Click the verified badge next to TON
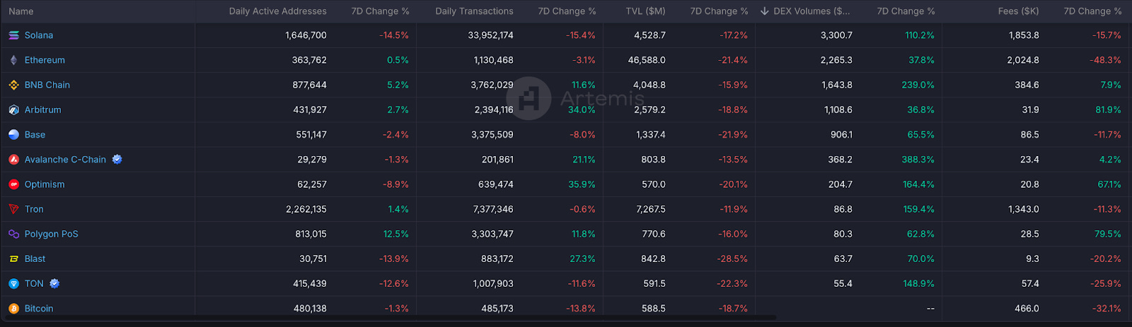Image resolution: width=1132 pixels, height=327 pixels. pyautogui.click(x=54, y=284)
